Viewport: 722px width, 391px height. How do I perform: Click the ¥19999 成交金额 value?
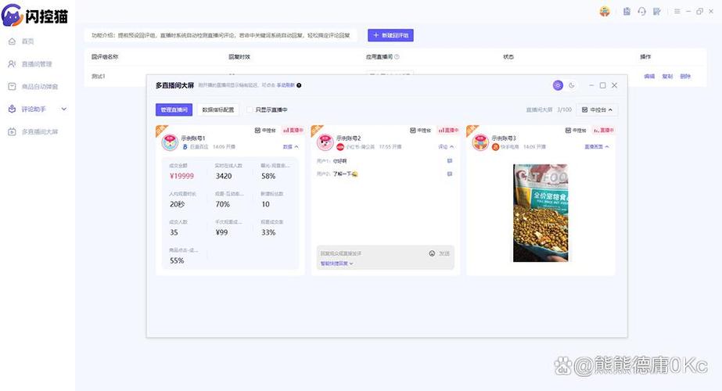[182, 176]
